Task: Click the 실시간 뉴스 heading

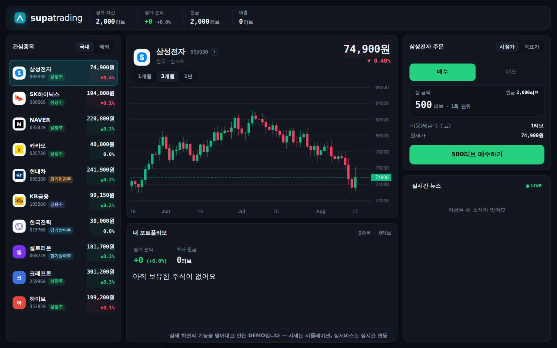Action: (x=426, y=186)
